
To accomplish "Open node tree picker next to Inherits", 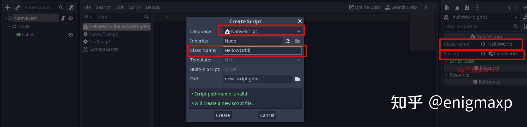I will pyautogui.click(x=287, y=41).
